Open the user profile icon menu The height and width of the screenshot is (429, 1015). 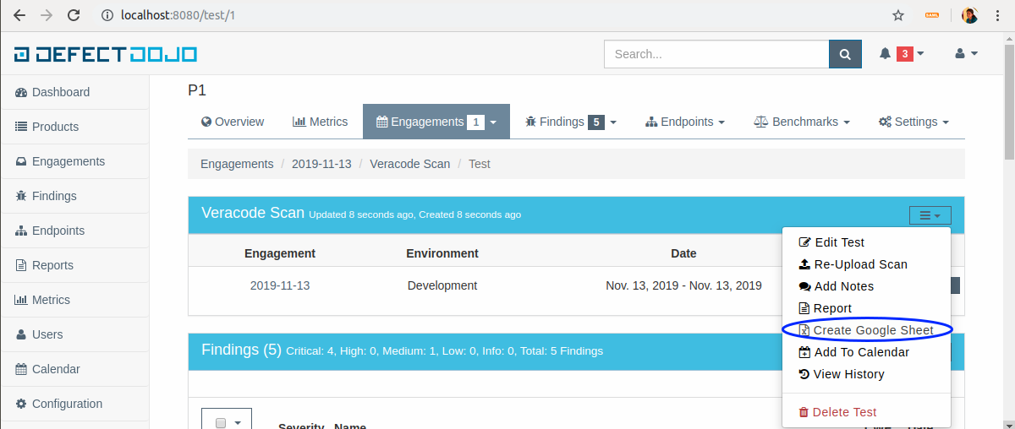tap(966, 54)
